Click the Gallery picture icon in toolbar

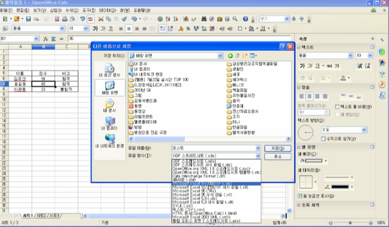coord(219,19)
